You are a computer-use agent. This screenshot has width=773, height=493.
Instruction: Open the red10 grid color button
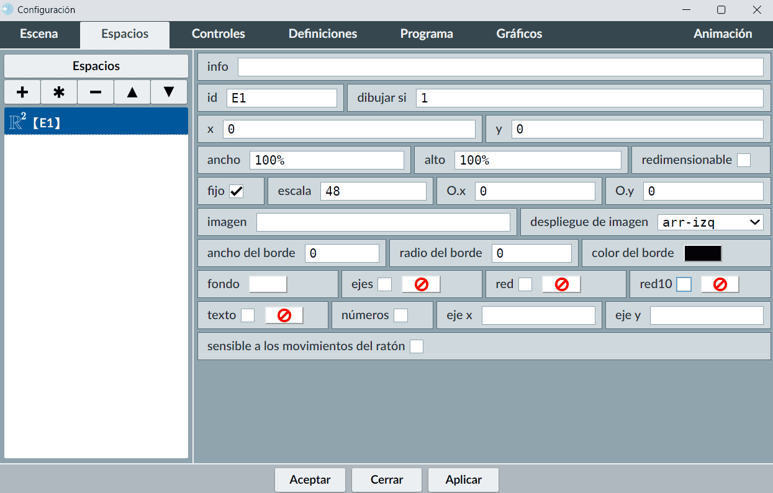pyautogui.click(x=720, y=284)
